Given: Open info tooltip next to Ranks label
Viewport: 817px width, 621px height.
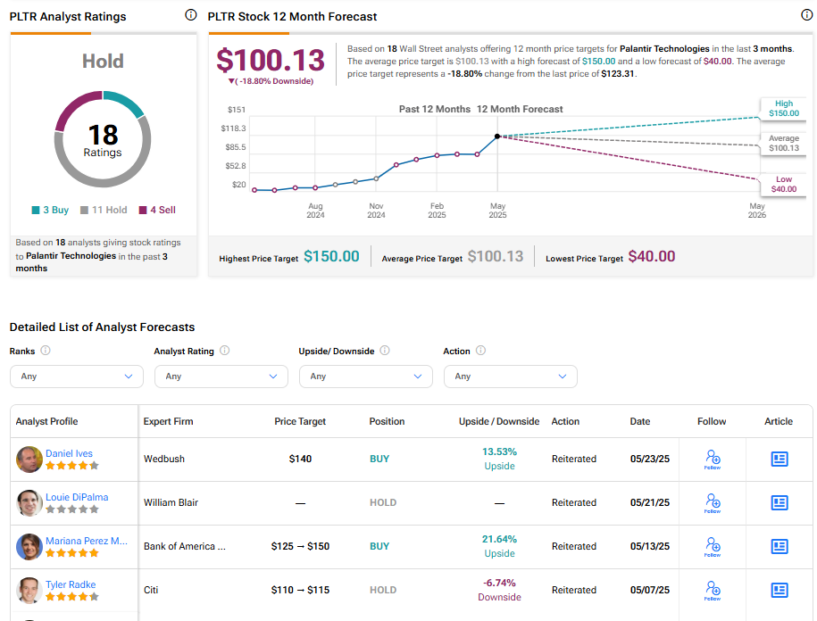Looking at the screenshot, I should point(46,351).
